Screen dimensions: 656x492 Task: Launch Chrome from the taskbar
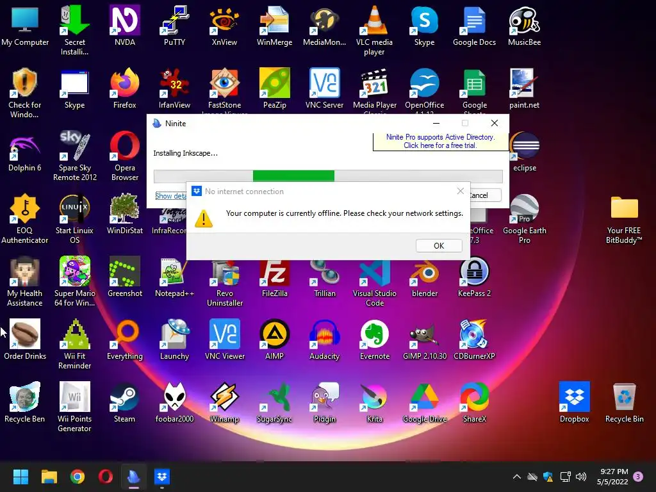point(78,477)
